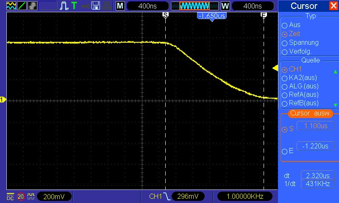
Task: Click the Typ group label
Action: pos(311,16)
